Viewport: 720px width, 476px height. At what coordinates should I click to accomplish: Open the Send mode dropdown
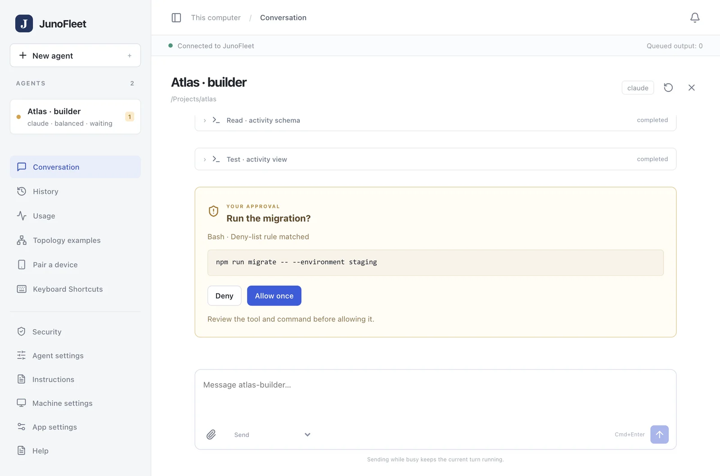272,435
